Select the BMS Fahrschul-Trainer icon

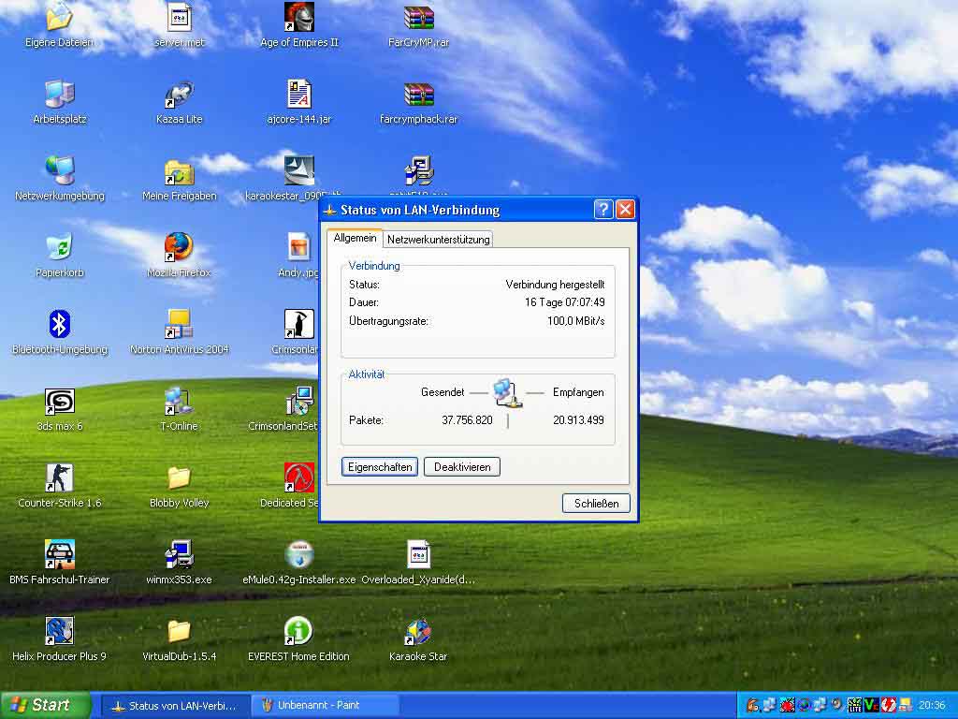(59, 563)
